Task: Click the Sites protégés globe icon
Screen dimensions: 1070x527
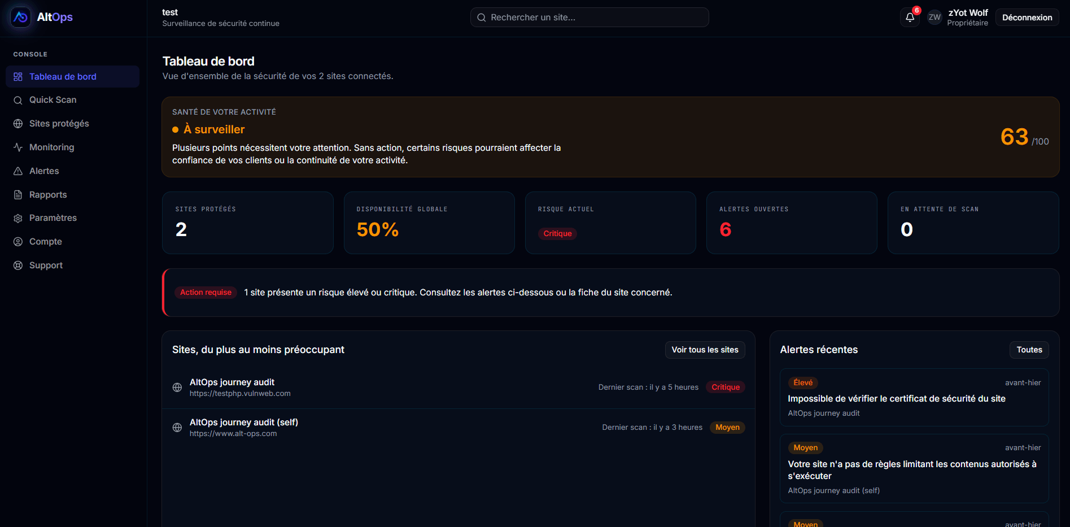Action: point(18,124)
